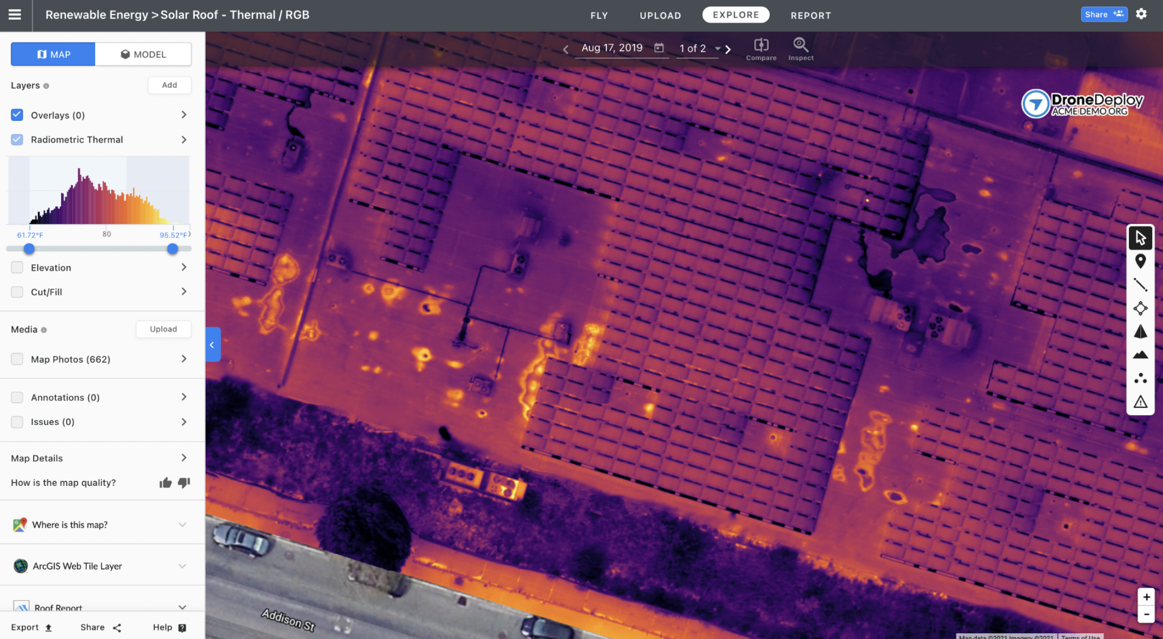Expand the Elevation chevron

tap(184, 267)
